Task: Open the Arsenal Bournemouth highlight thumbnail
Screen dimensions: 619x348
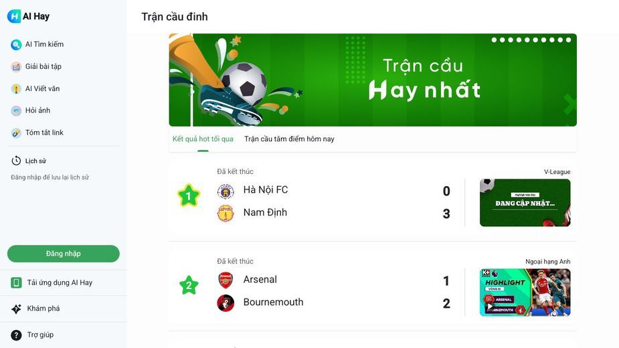Action: (525, 292)
